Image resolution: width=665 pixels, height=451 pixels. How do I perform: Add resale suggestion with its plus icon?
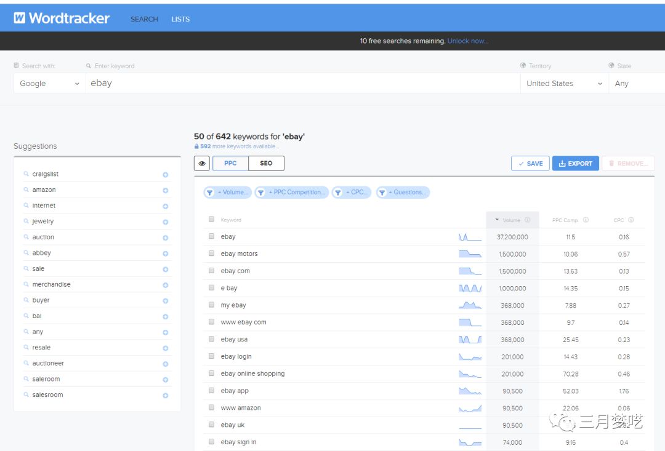[166, 348]
